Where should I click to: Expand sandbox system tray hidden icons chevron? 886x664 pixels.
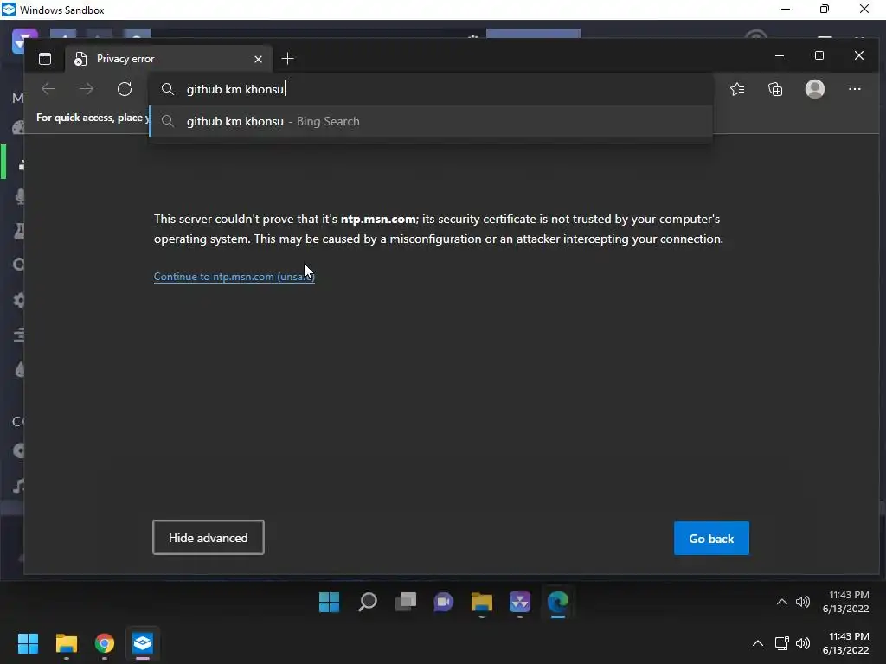(x=781, y=602)
